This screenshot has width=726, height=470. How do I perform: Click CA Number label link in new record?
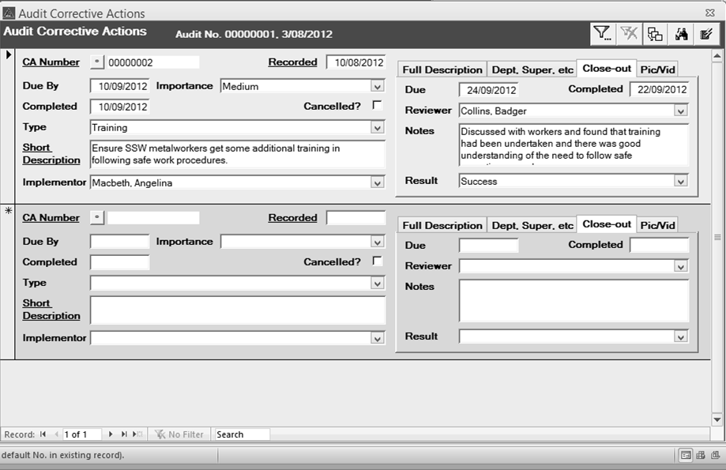(x=51, y=218)
